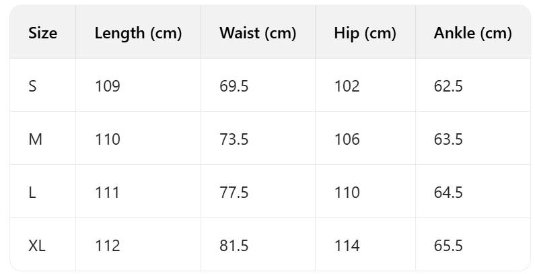This screenshot has height=274, width=535.
Task: Click the waist value 73.5
Action: 234,139
